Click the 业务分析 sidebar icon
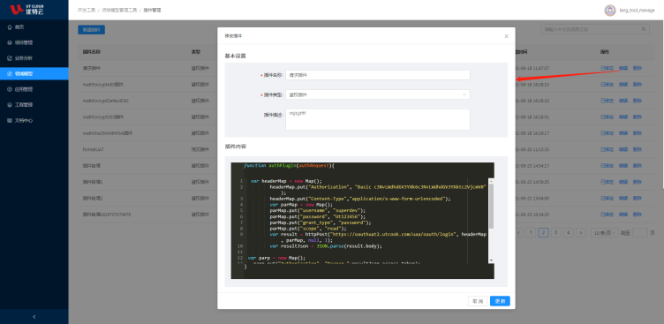Viewport: 664px width, 324px height. [10, 58]
